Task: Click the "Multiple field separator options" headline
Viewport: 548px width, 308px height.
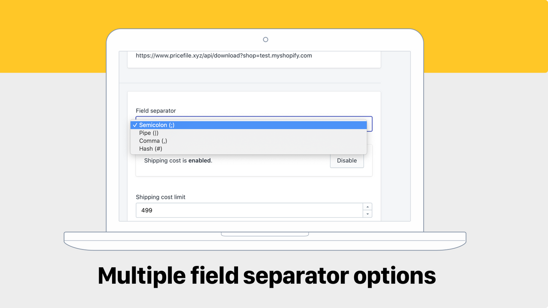Action: [x=267, y=275]
